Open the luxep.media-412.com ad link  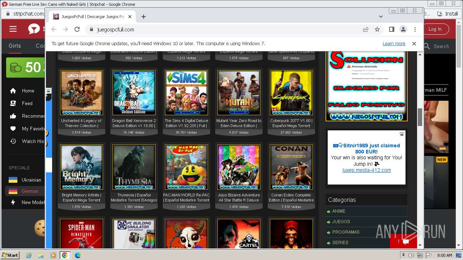(366, 170)
